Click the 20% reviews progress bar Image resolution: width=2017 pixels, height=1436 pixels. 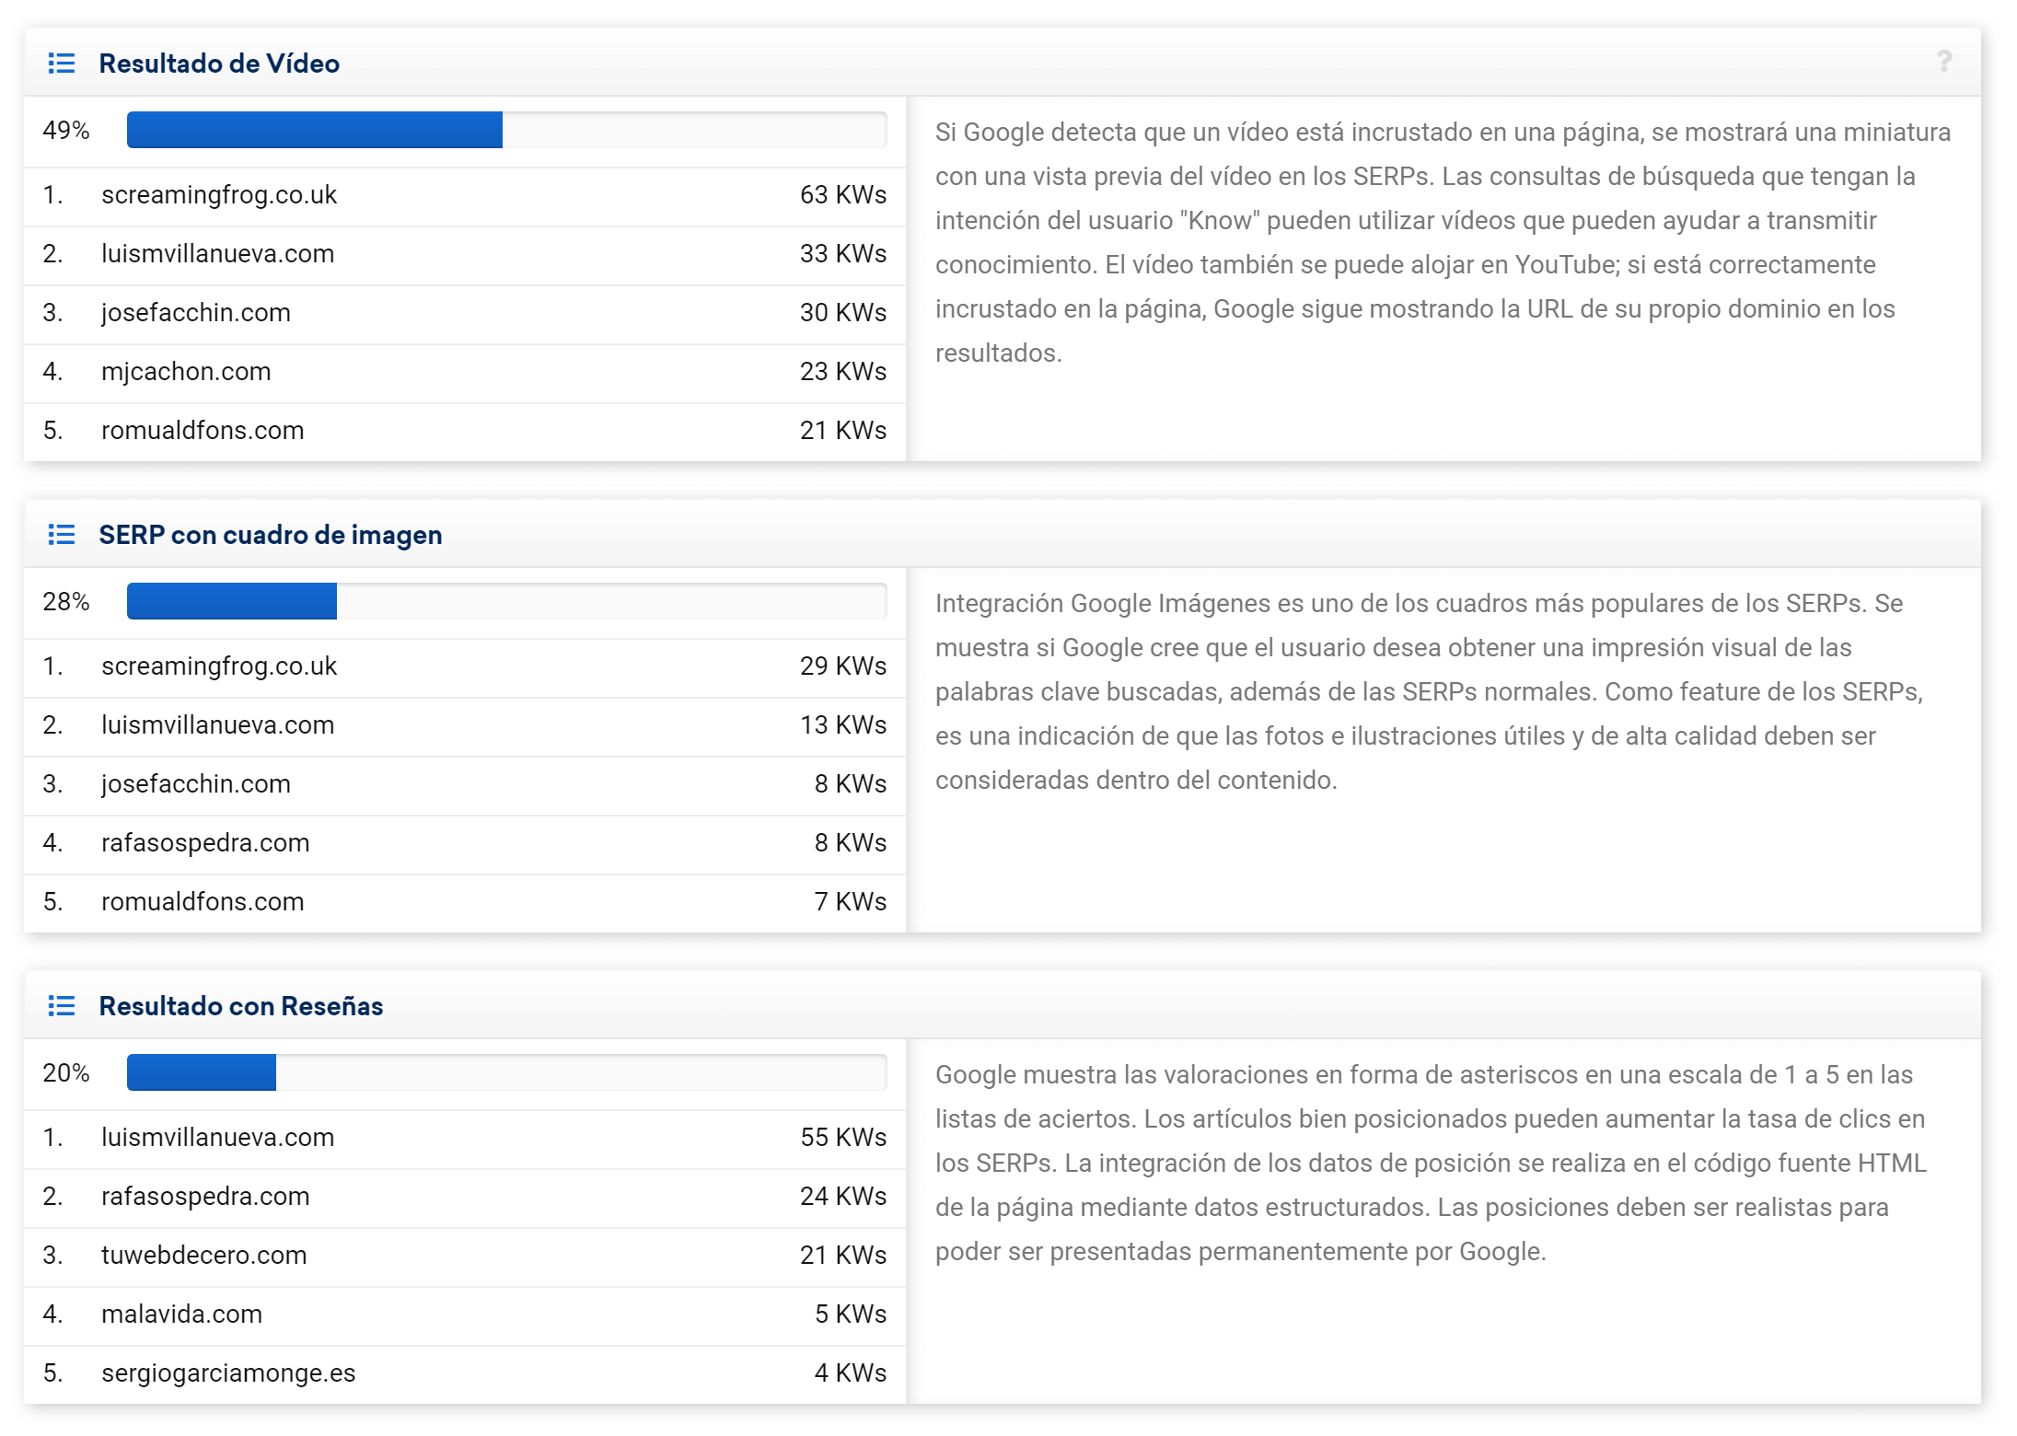506,1072
